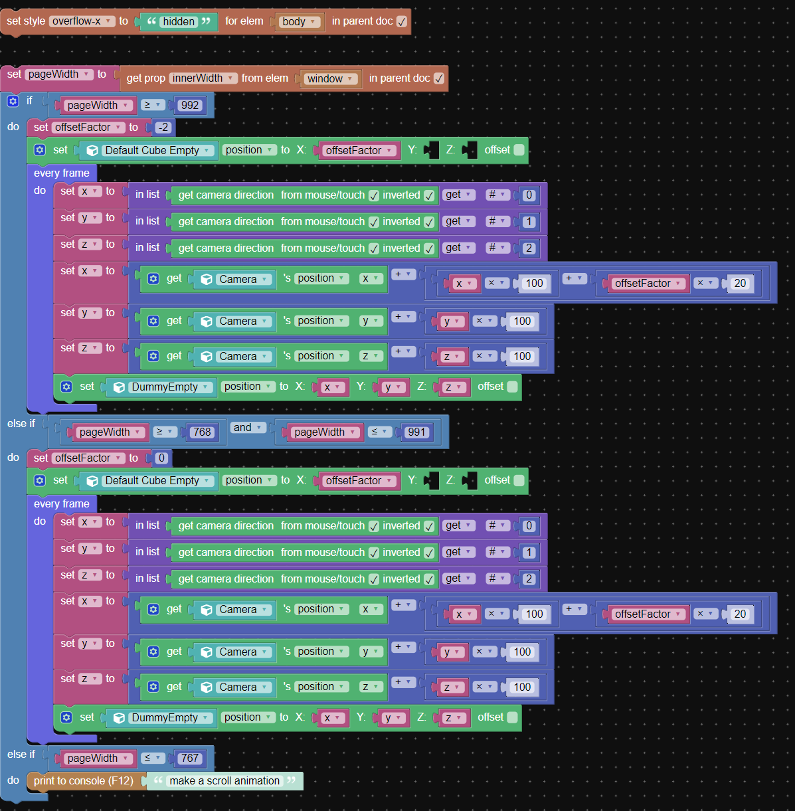This screenshot has width=795, height=811.
Task: Open the window element dropdown
Action: tap(331, 79)
